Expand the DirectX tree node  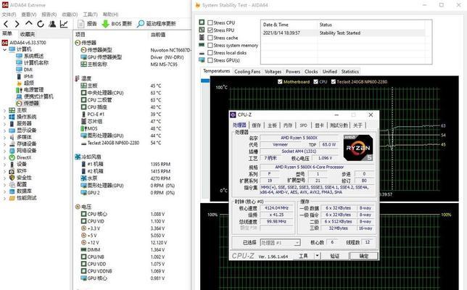[4, 158]
